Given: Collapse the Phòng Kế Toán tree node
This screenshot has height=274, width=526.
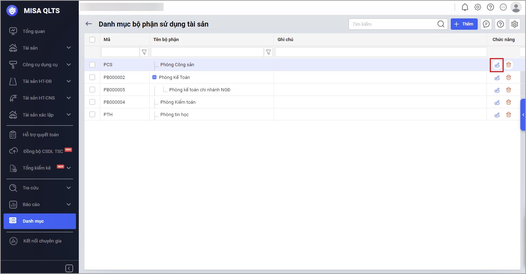Looking at the screenshot, I should point(154,77).
